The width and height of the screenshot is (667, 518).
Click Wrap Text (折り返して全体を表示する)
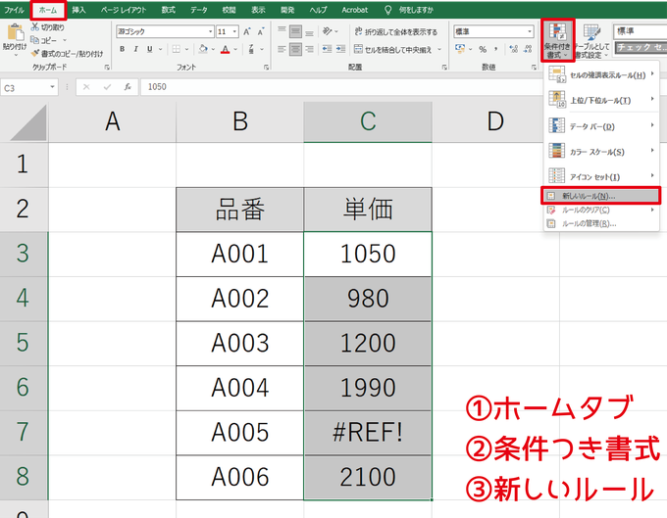pos(395,32)
